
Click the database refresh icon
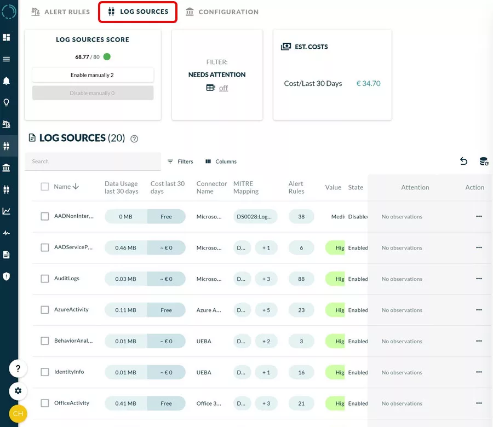484,161
